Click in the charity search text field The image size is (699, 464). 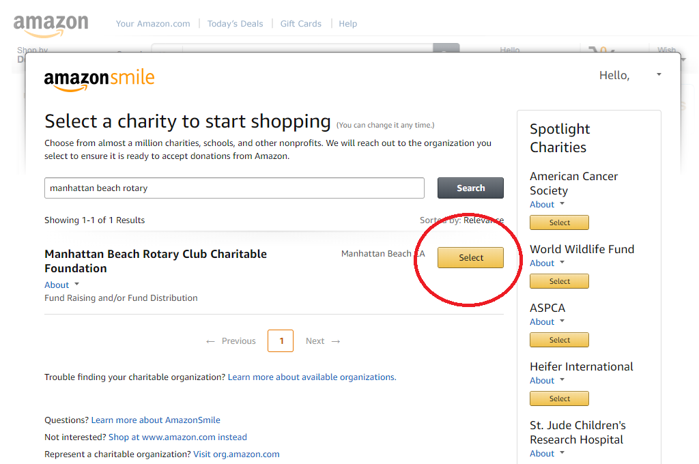[x=234, y=188]
